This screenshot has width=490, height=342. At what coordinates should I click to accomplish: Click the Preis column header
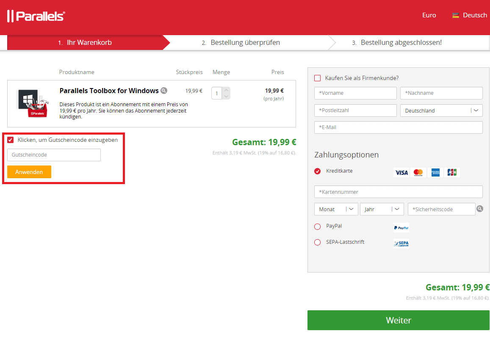(x=277, y=72)
